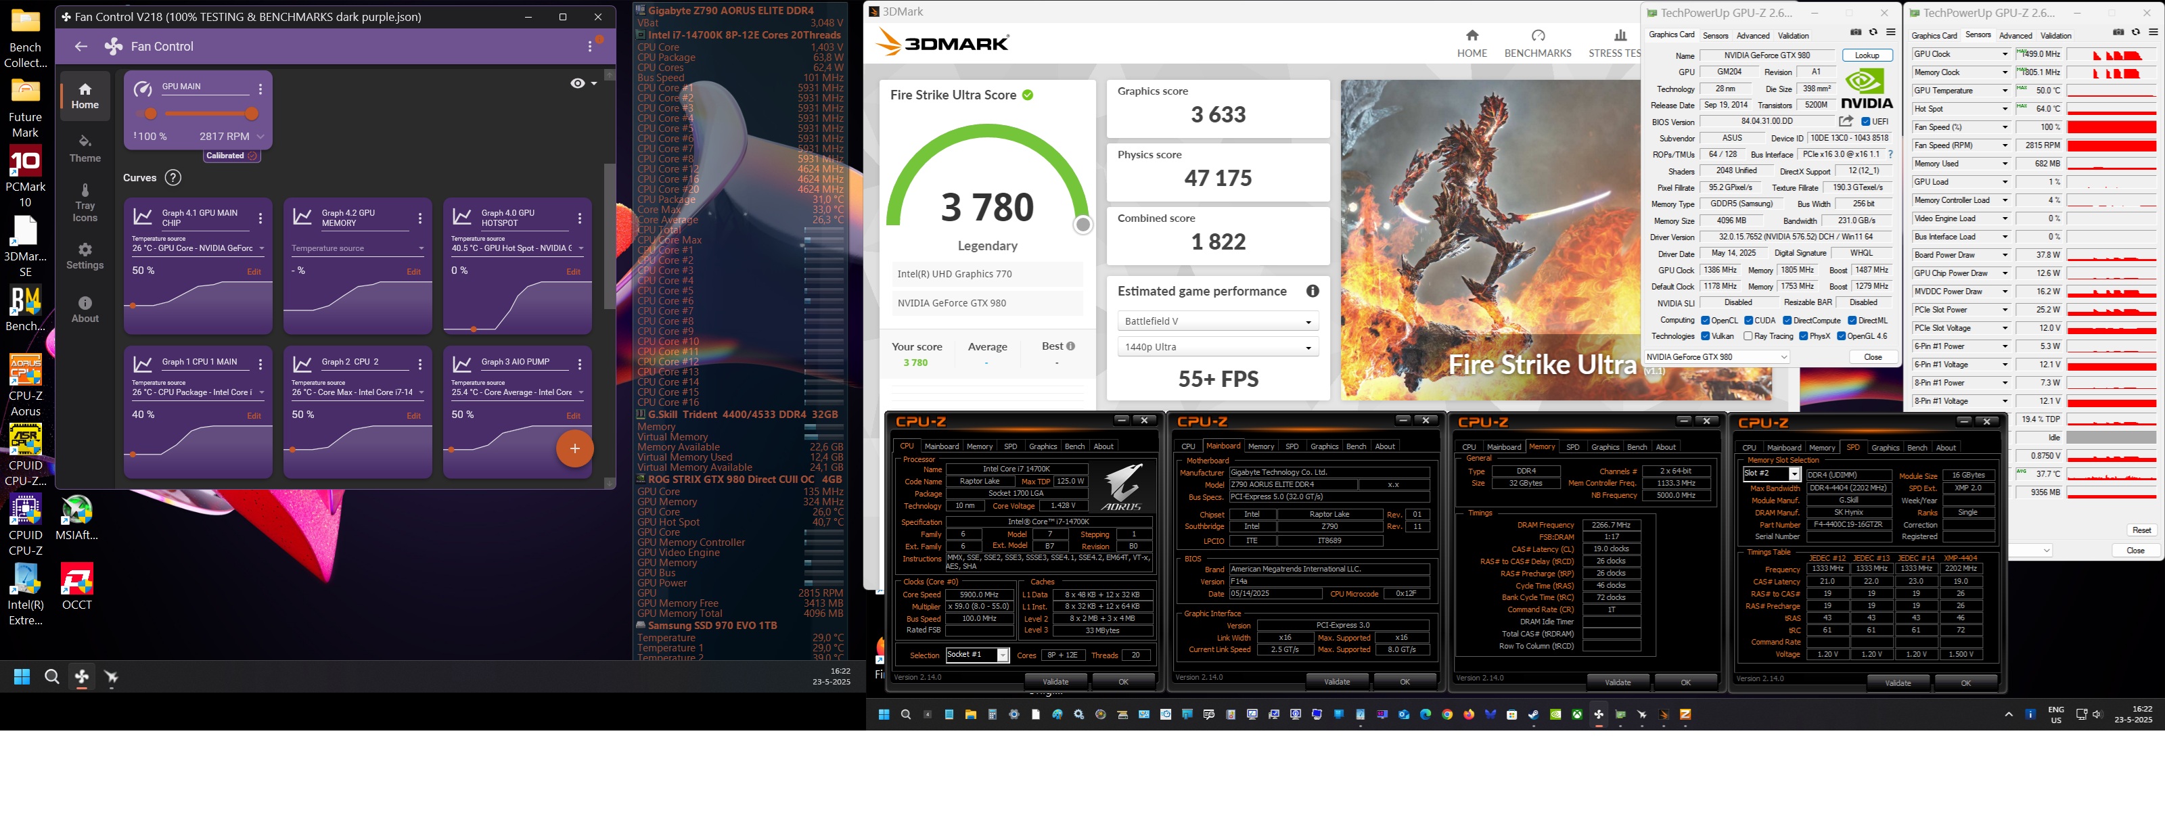Open Steam from the taskbar
The width and height of the screenshot is (2165, 834).
1534,714
